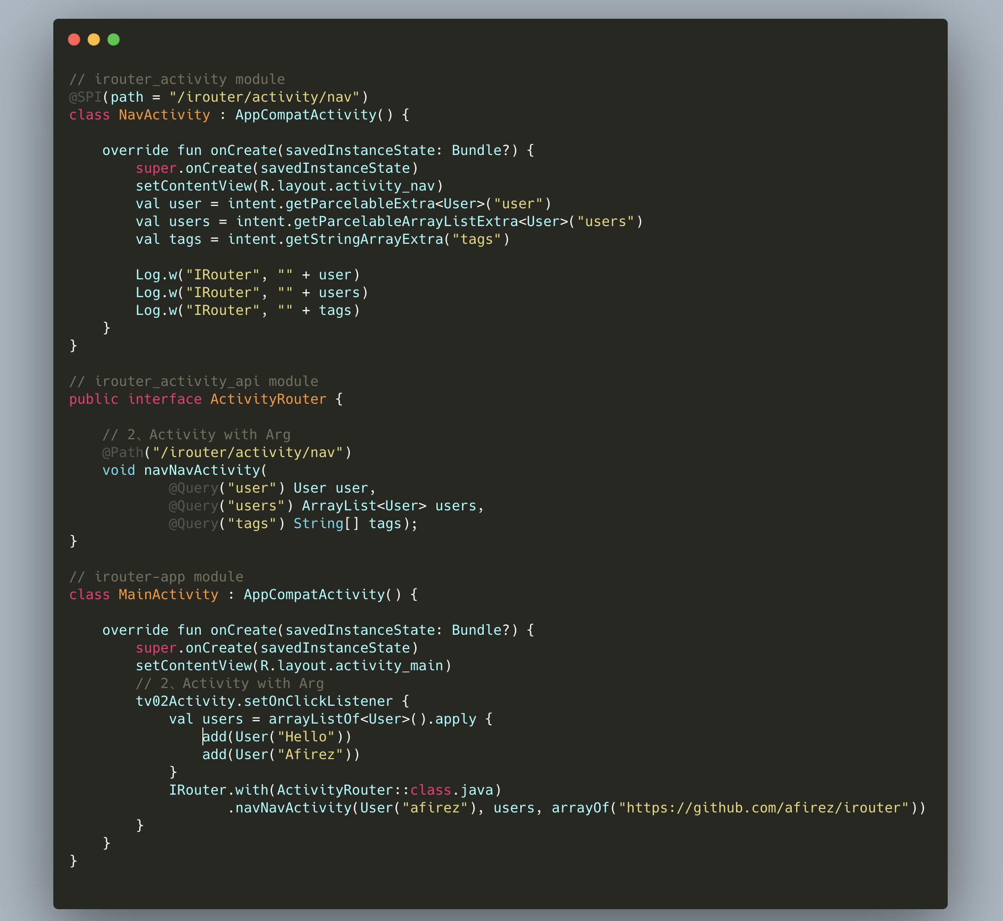Click the navNavActivity method declaration
1003x921 pixels.
[202, 470]
